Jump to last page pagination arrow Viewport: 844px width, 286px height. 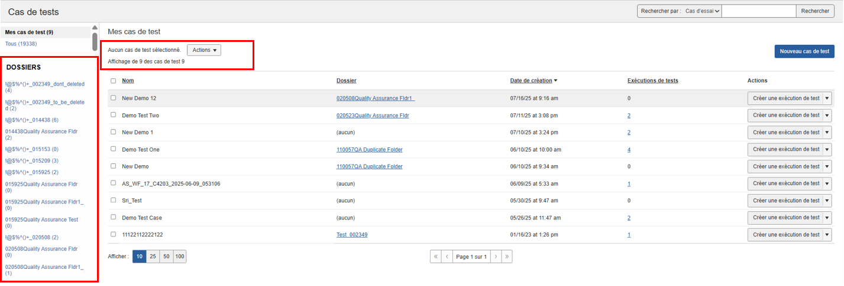tap(507, 257)
